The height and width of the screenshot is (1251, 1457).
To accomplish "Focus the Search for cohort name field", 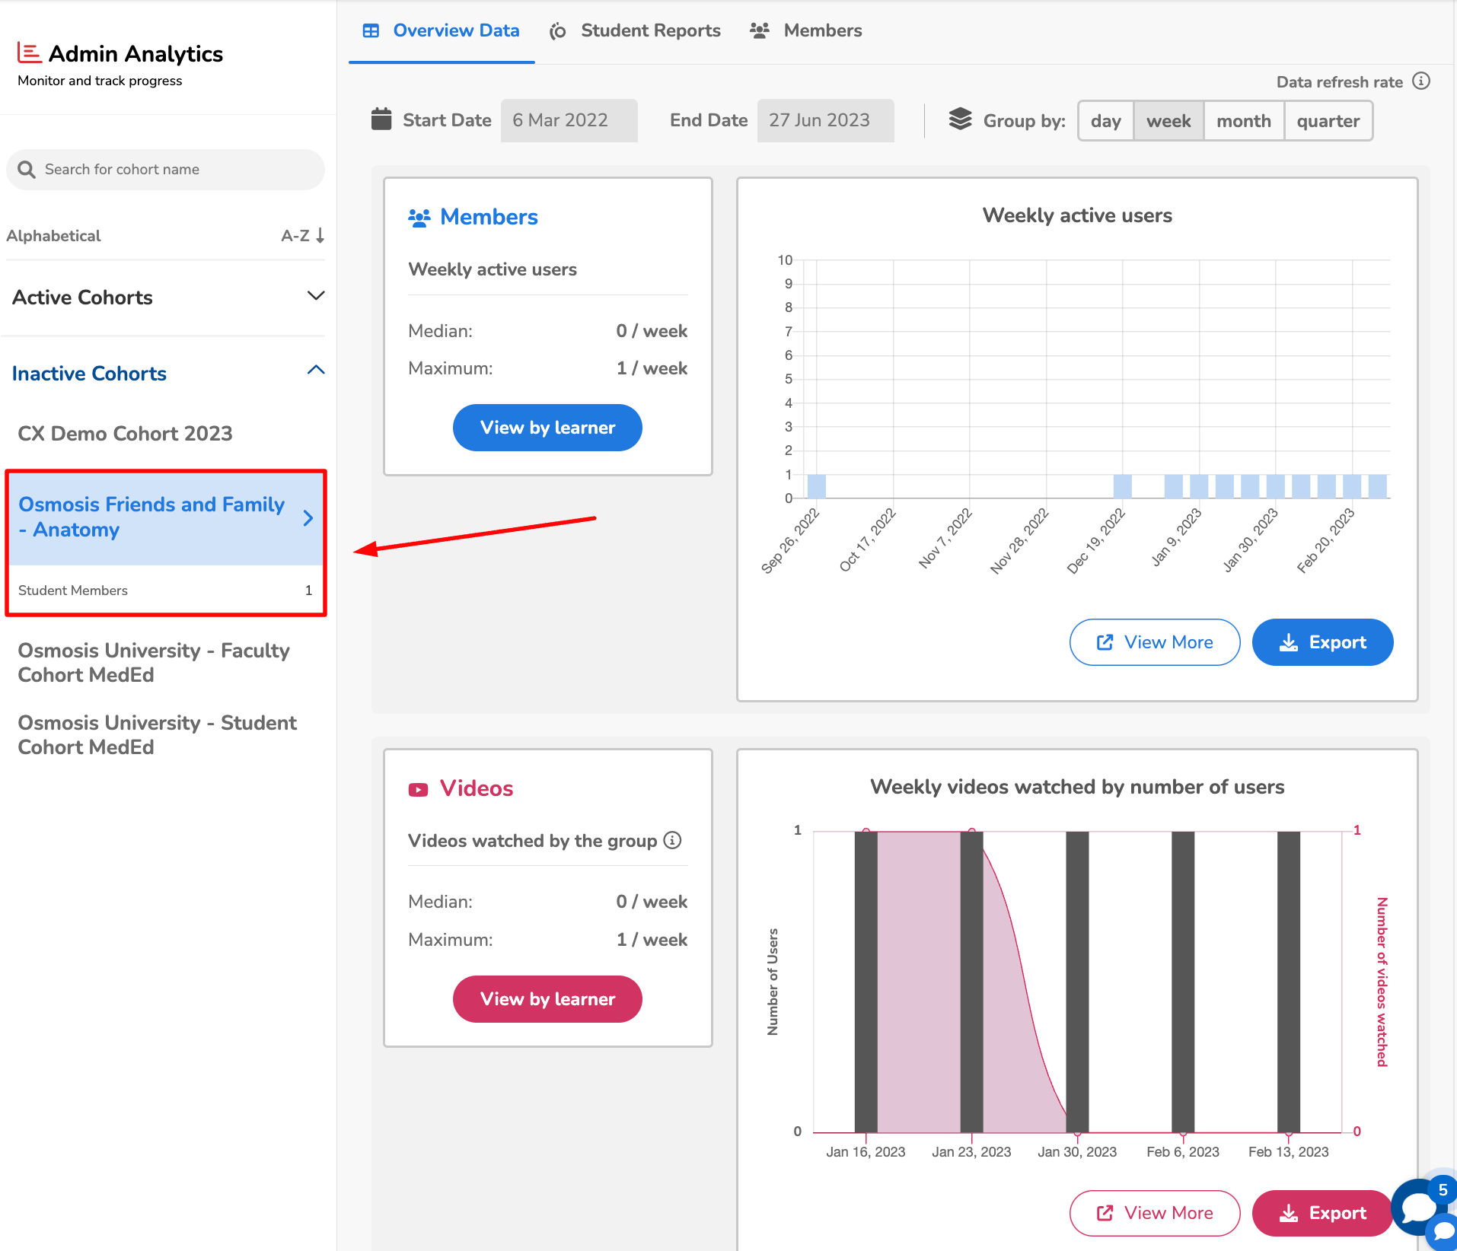I will click(165, 170).
